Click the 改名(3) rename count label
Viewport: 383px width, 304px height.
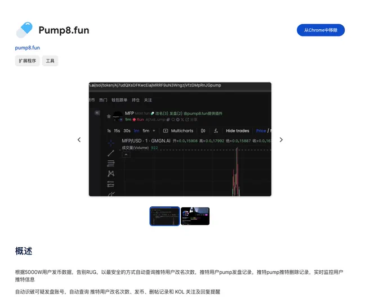162,114
